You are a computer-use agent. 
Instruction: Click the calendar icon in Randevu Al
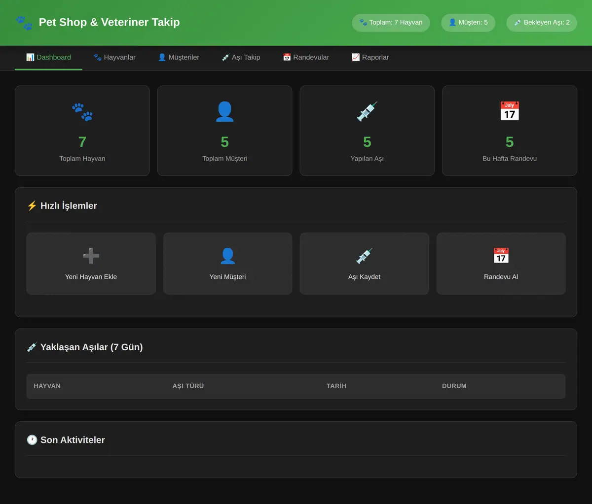coord(501,256)
